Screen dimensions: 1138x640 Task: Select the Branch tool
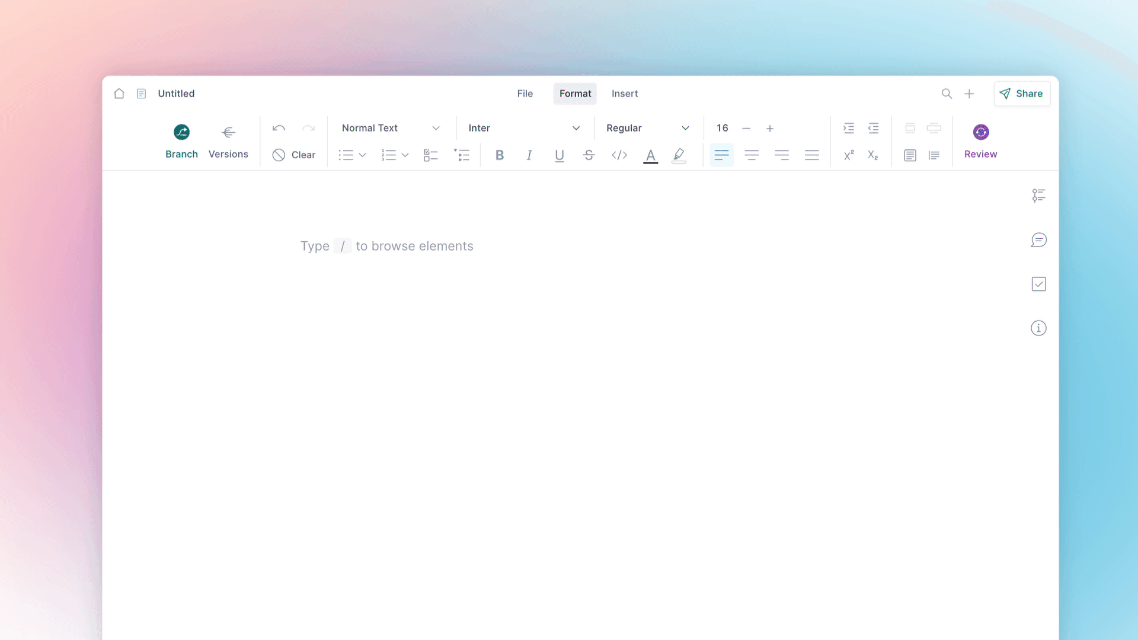181,141
